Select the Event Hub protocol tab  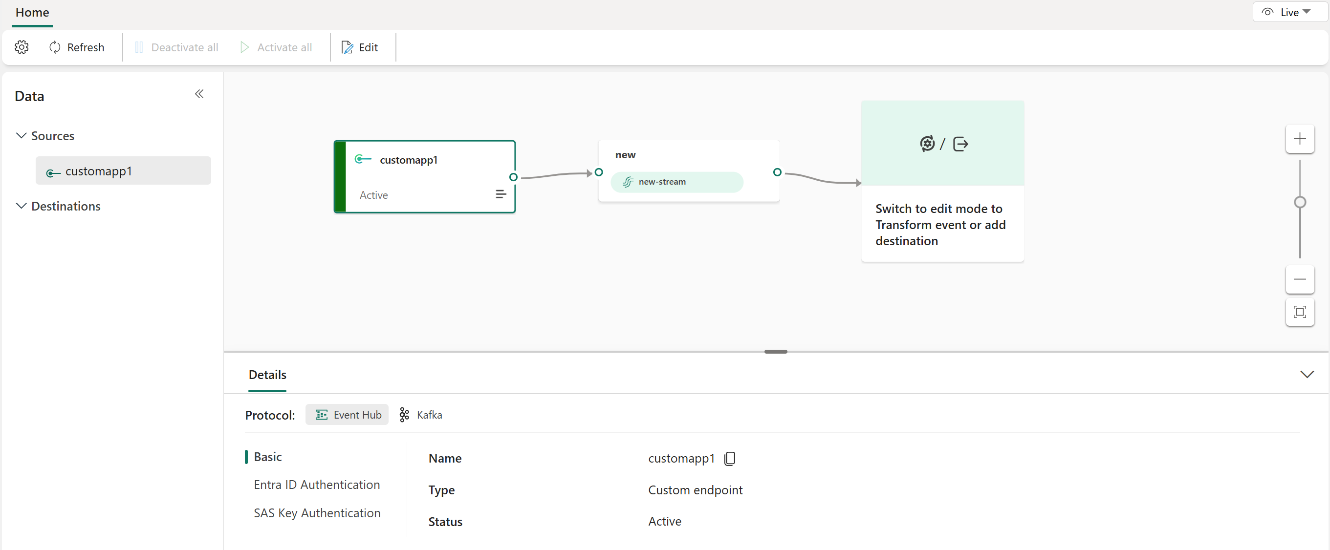(x=348, y=414)
